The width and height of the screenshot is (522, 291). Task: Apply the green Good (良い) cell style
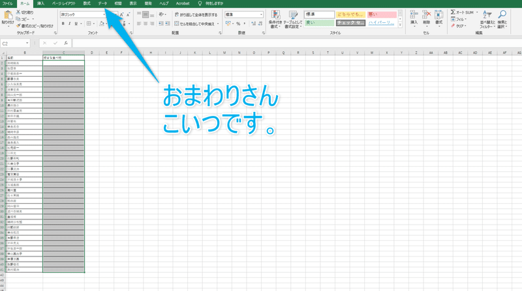pos(319,23)
